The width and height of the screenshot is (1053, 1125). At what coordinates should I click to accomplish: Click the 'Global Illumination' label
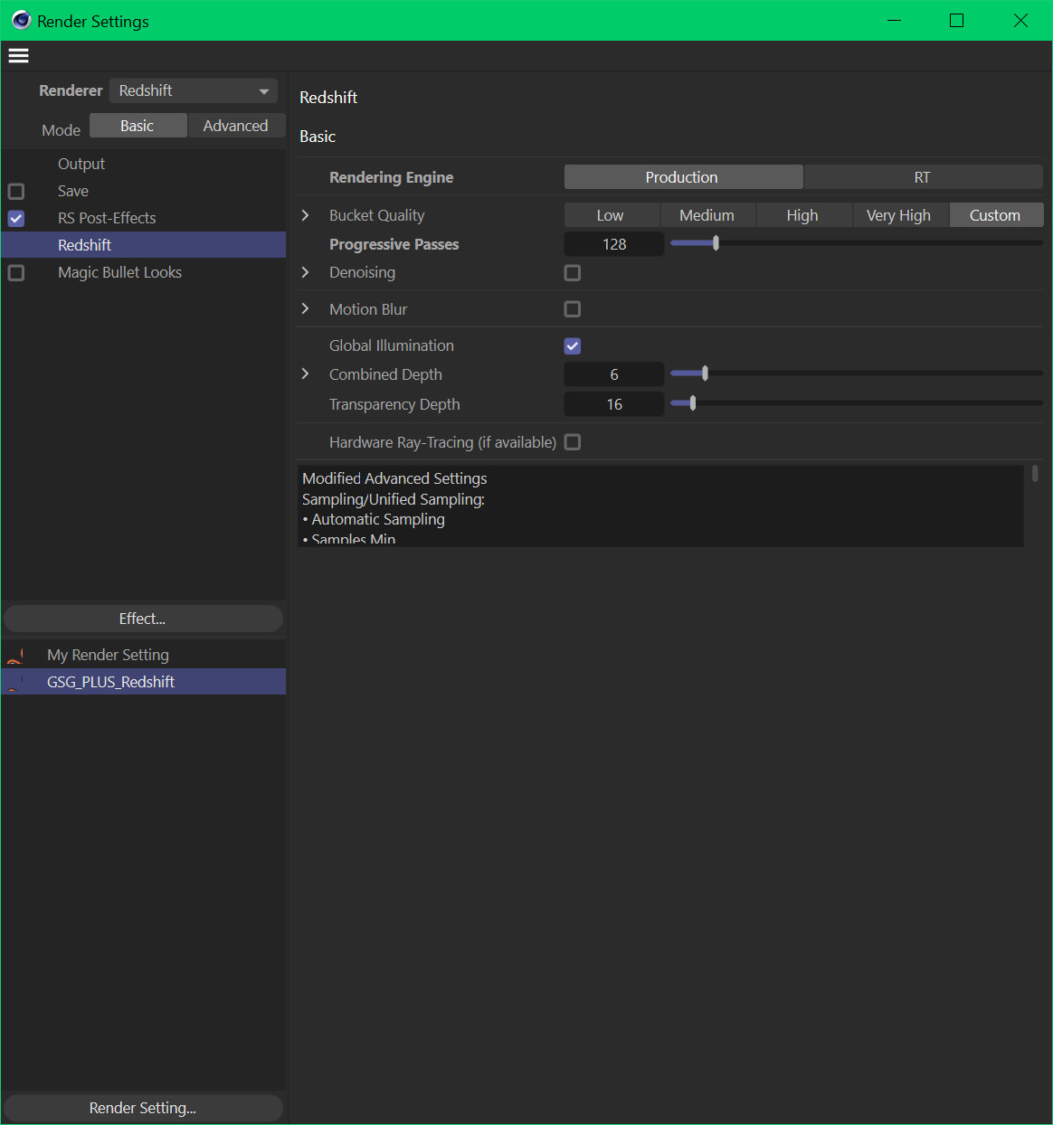392,345
